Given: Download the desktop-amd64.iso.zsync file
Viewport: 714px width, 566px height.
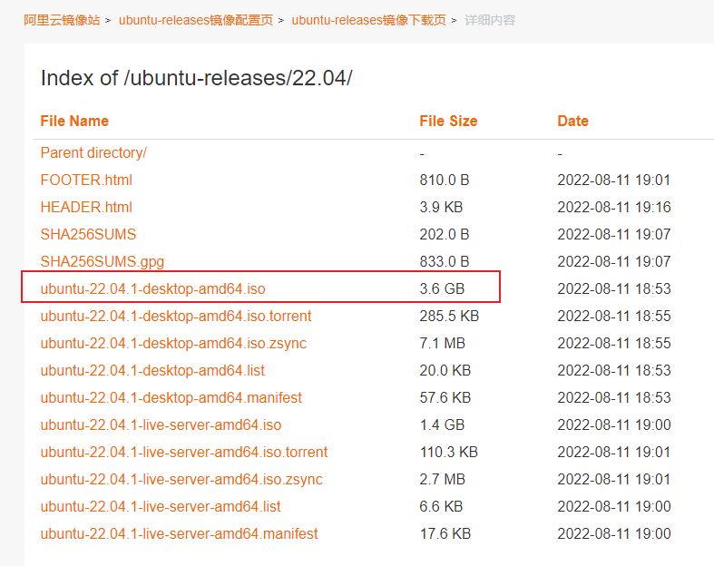Looking at the screenshot, I should (173, 344).
